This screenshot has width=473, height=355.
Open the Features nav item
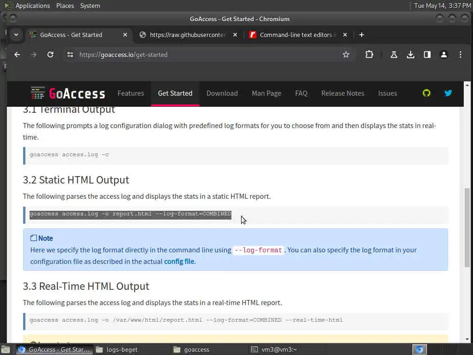point(131,93)
